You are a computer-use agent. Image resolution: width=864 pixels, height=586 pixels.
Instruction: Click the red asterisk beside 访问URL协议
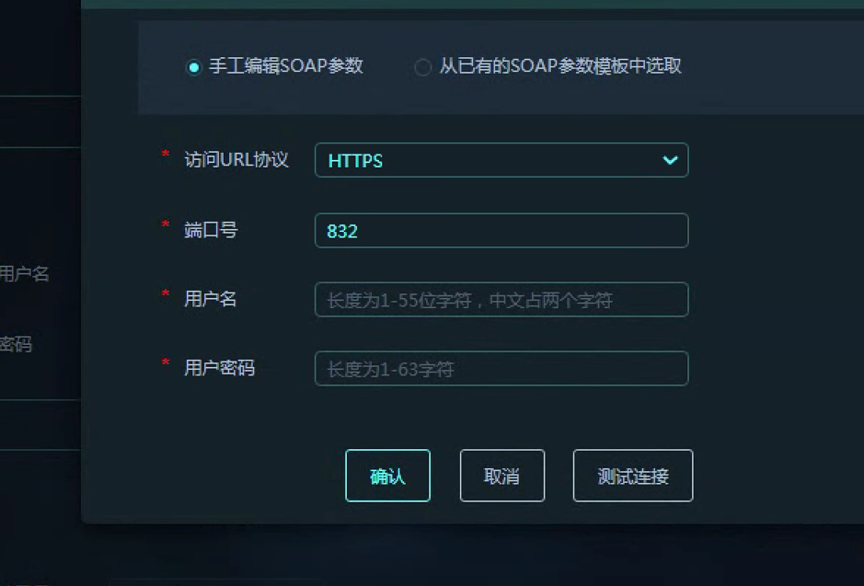tap(166, 155)
